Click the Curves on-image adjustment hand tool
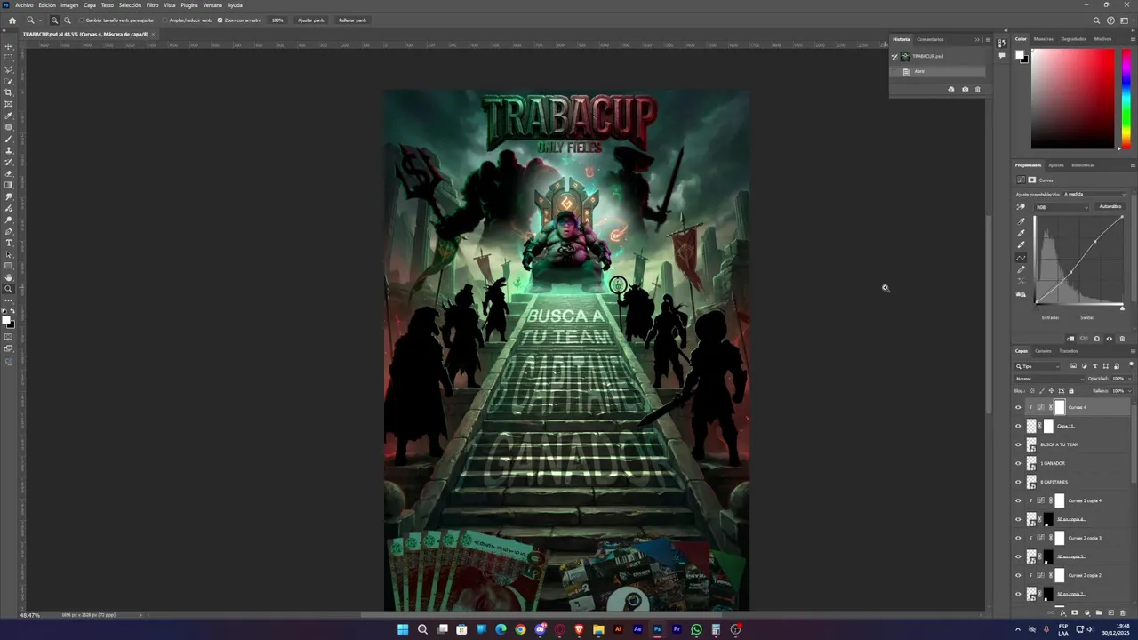1138x640 pixels. 1021,207
